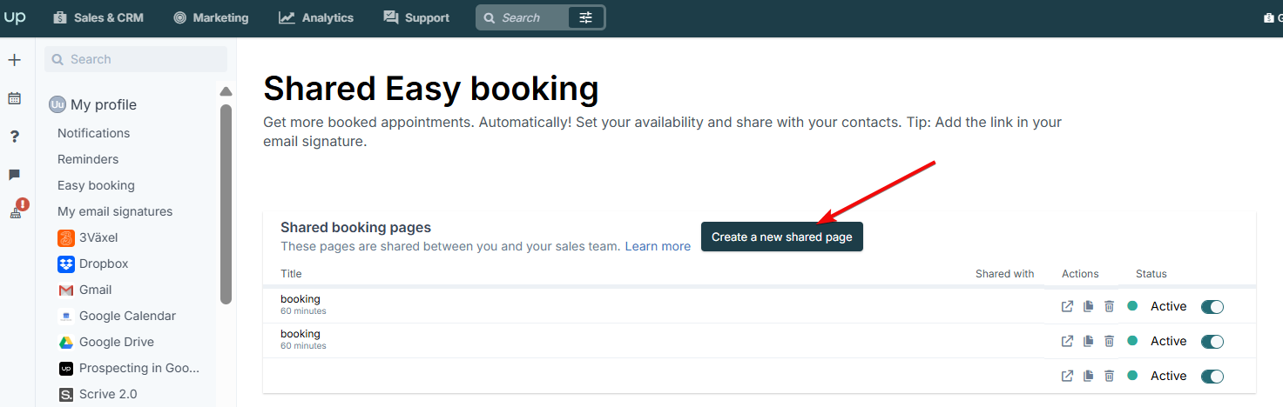Toggle Active switch on the untitled row
The image size is (1283, 407).
(x=1212, y=376)
